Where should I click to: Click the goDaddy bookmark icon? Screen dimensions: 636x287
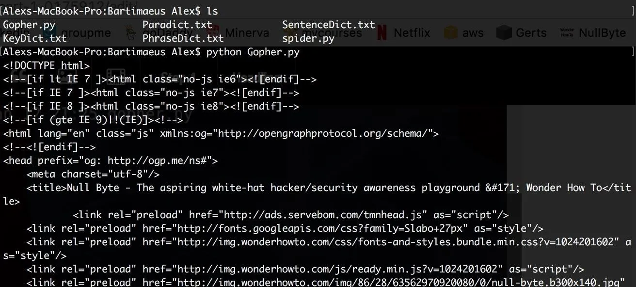[130, 32]
